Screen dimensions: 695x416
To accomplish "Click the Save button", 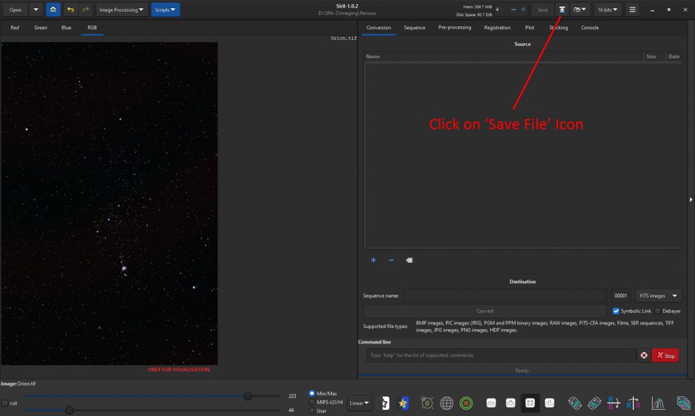I will coord(542,9).
